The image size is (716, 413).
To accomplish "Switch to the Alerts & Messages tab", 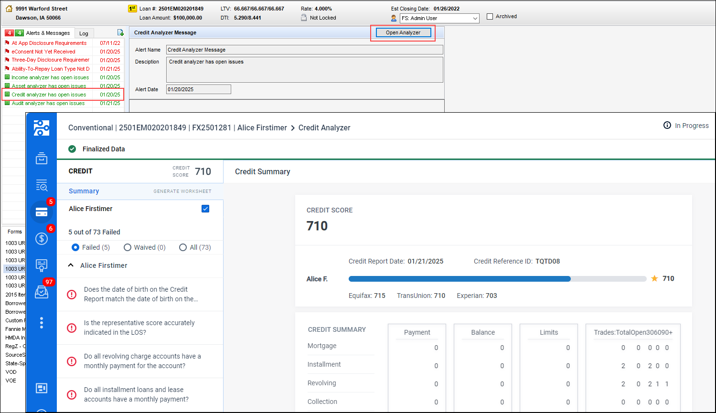I will [x=48, y=33].
